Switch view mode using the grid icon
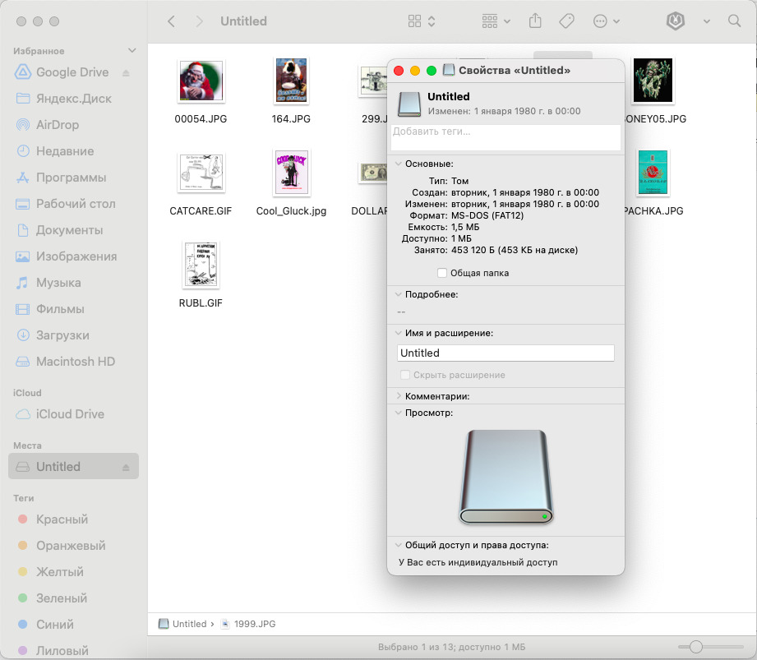757x660 pixels. point(422,21)
